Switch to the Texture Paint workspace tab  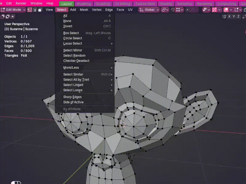(x=145, y=4)
